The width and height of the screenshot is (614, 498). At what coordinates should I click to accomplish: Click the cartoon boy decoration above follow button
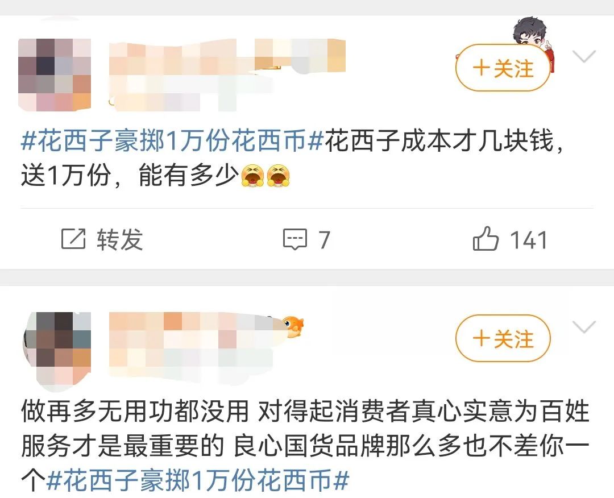pyautogui.click(x=533, y=36)
